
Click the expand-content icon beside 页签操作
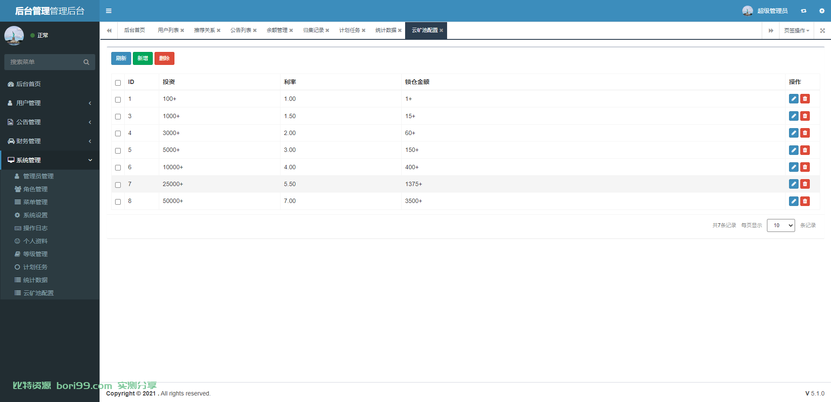822,30
